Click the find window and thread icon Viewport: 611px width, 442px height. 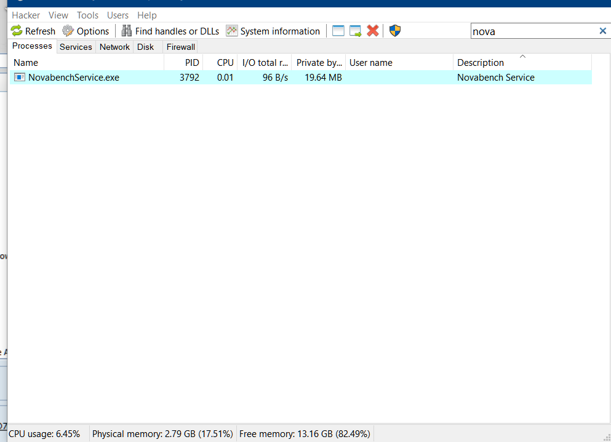pyautogui.click(x=356, y=31)
